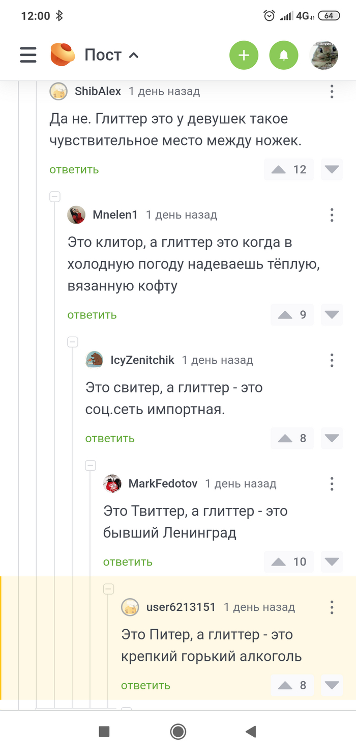Upvote the ShibAlex comment
356x753 pixels.
click(x=278, y=169)
